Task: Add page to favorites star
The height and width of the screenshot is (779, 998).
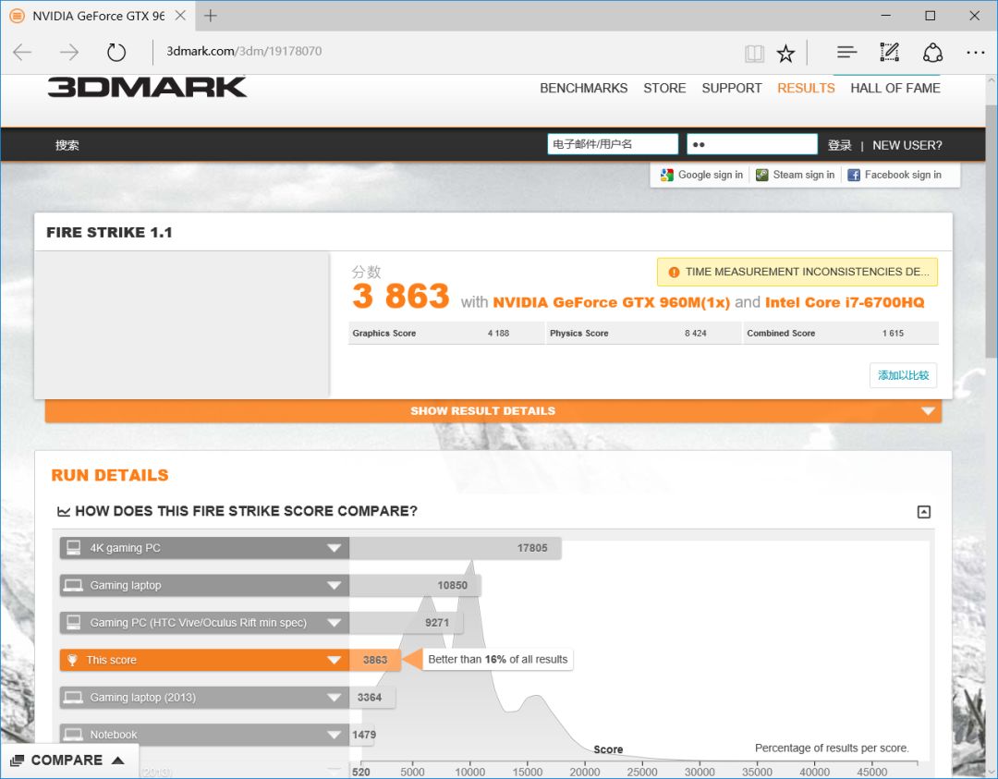Action: tap(785, 54)
